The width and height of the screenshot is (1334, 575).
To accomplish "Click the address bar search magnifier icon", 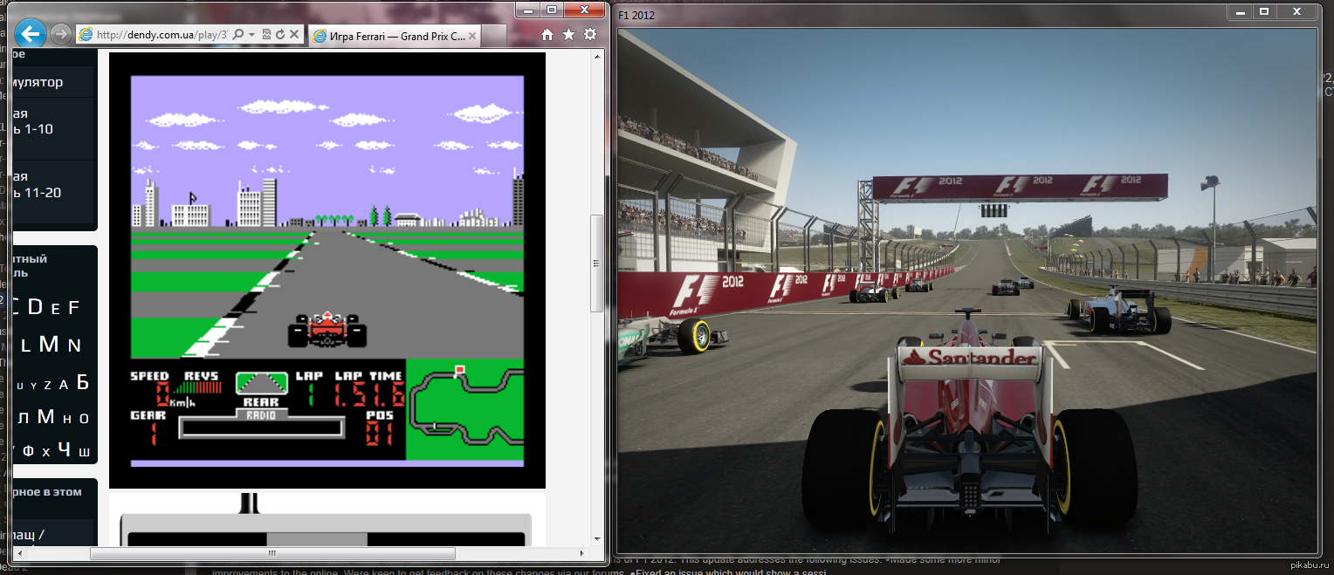I will [238, 35].
